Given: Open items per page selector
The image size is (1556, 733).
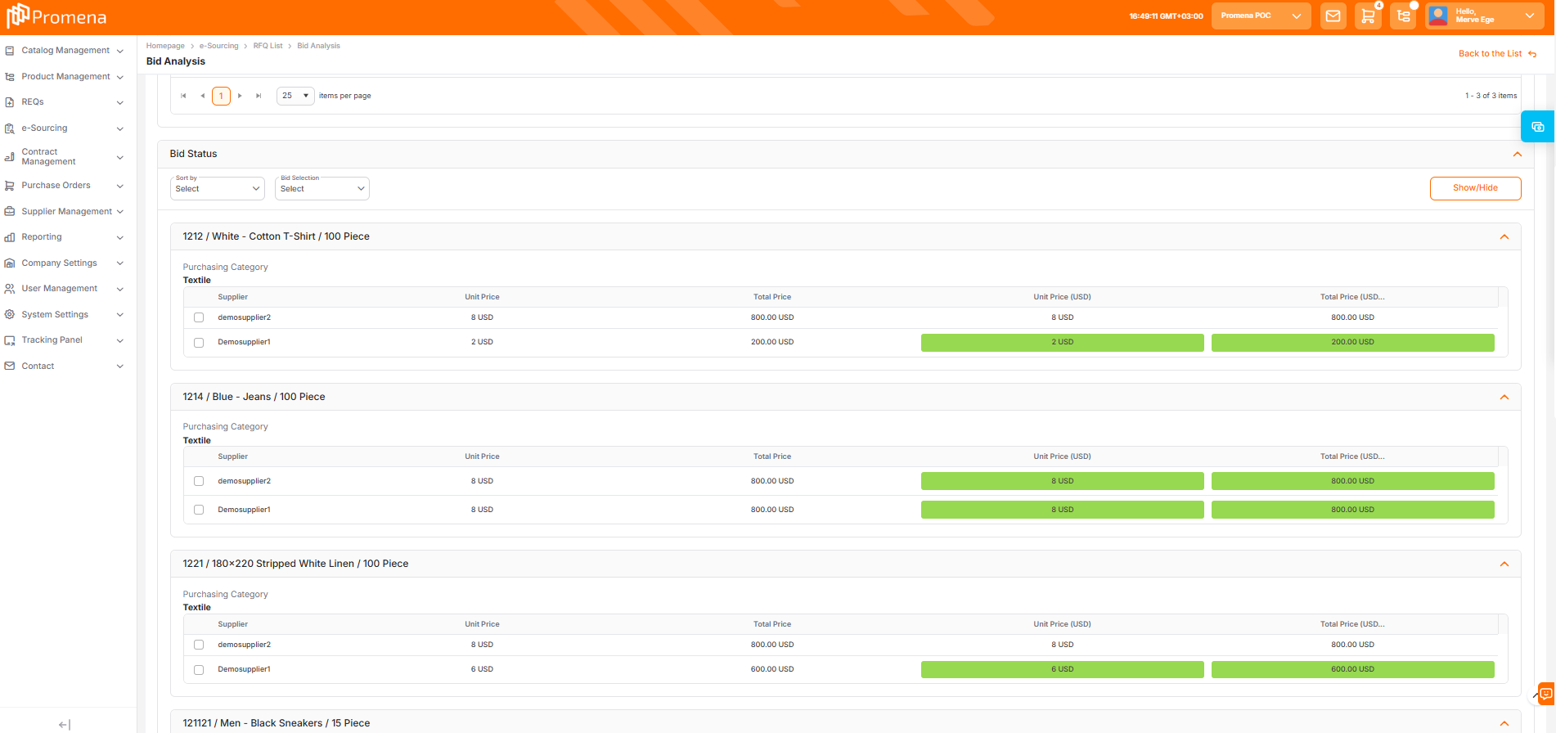Looking at the screenshot, I should coord(295,96).
